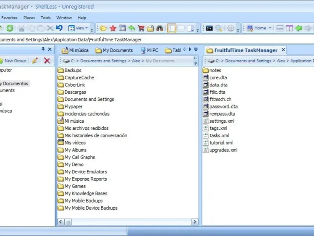Toggle the left panel layout button
Screen dimensions: 314x236
[x=172, y=28]
